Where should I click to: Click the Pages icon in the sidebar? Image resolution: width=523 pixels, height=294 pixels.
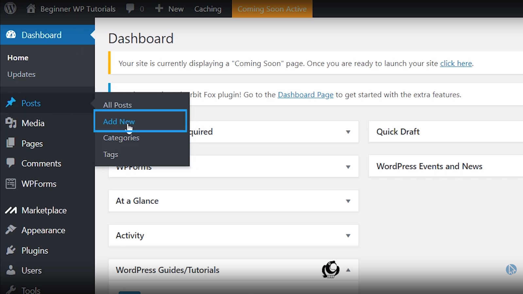tap(11, 143)
